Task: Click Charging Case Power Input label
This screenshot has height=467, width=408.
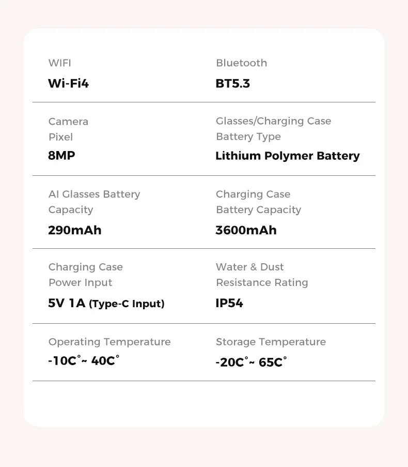Action: tap(85, 275)
